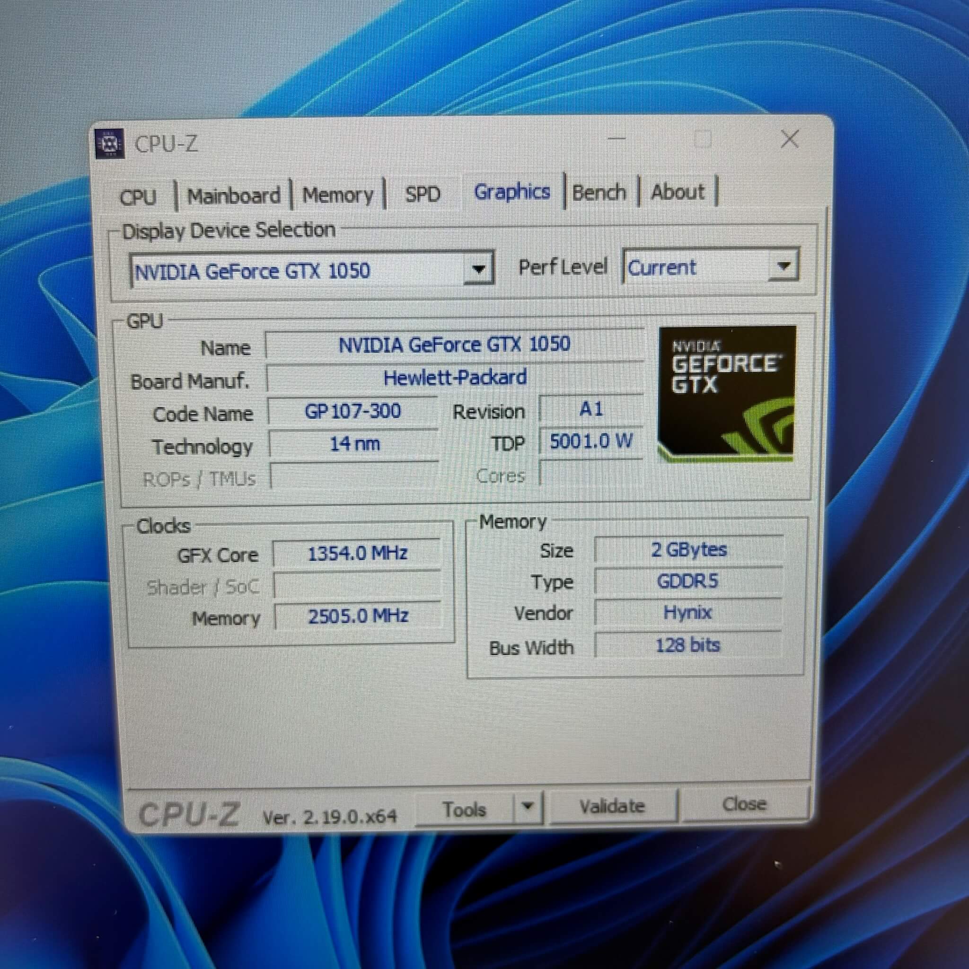The width and height of the screenshot is (969, 969).
Task: Open the Perf Level dropdown arrow
Action: tap(784, 265)
